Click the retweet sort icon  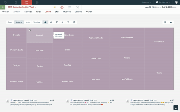(51, 22)
